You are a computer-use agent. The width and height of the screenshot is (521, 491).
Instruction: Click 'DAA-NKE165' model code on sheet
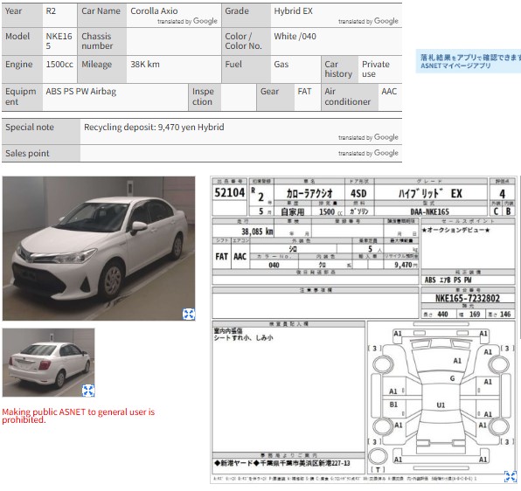pos(429,211)
